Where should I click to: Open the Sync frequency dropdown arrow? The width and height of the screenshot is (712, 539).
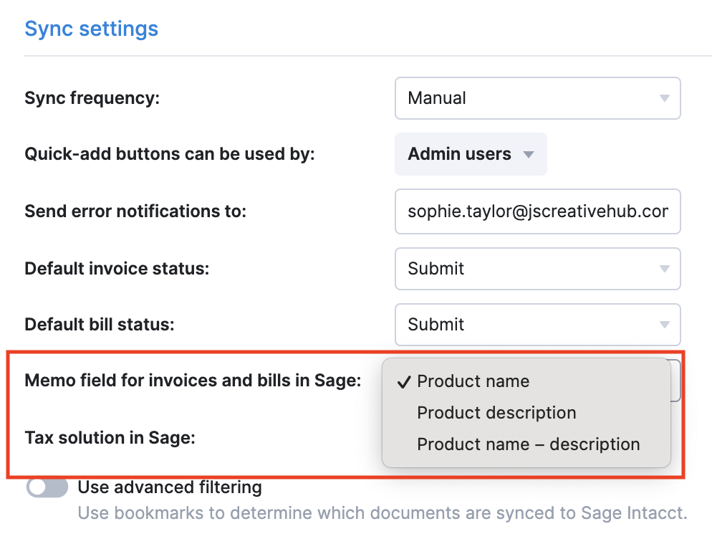tap(664, 98)
